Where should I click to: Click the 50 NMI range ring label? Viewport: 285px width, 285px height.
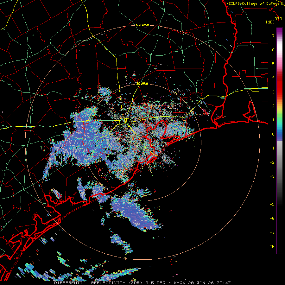click(x=142, y=84)
